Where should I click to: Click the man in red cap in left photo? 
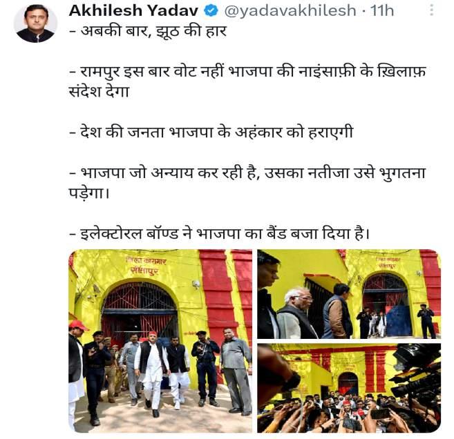pos(76,373)
